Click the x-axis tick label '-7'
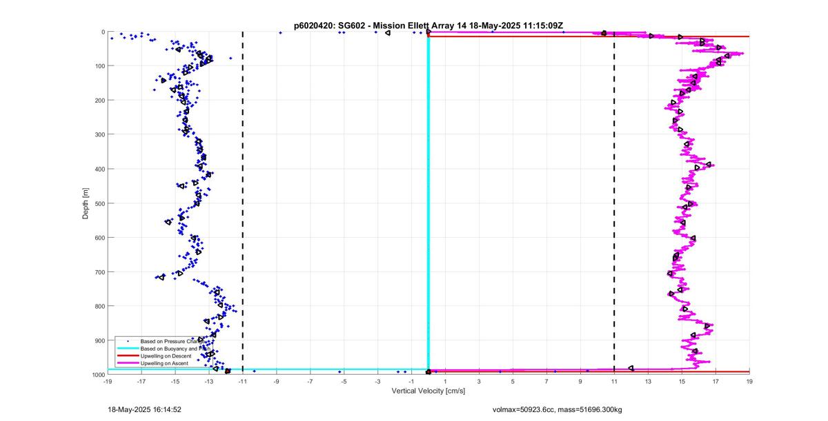This screenshot has height=421, width=828. 310,380
